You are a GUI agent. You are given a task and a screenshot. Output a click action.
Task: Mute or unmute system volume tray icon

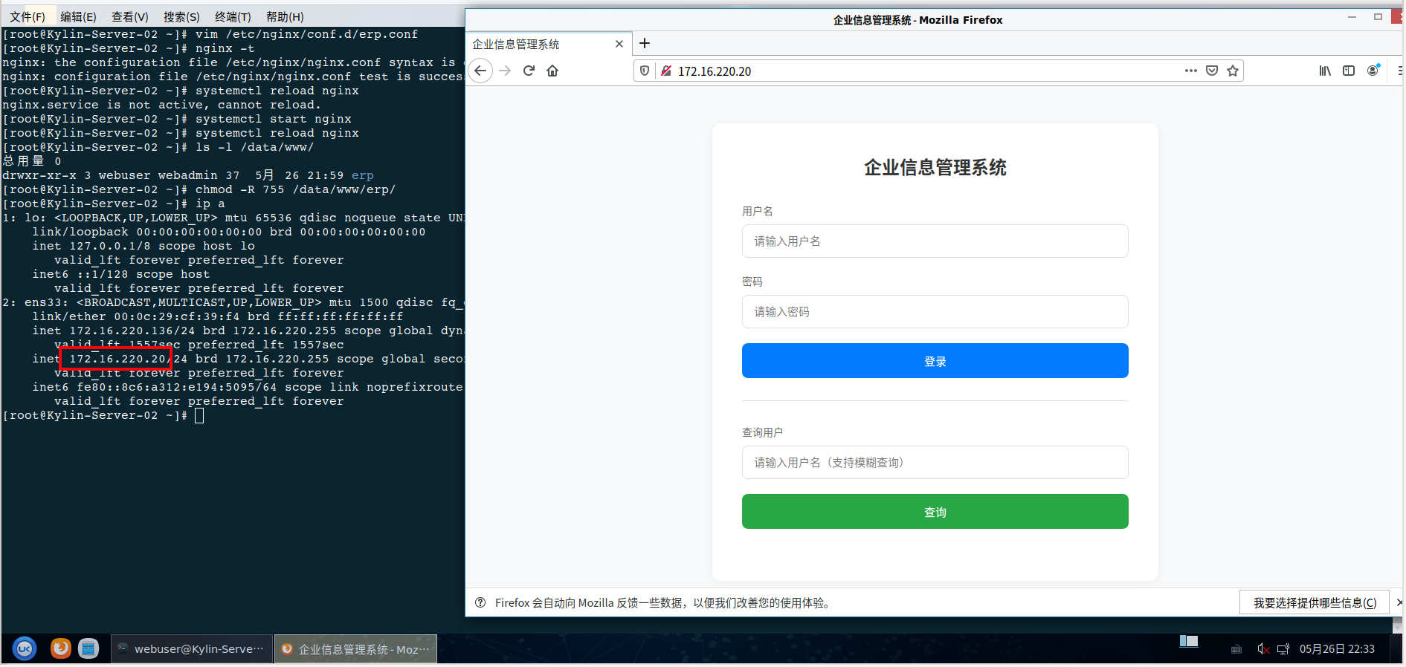click(1263, 649)
